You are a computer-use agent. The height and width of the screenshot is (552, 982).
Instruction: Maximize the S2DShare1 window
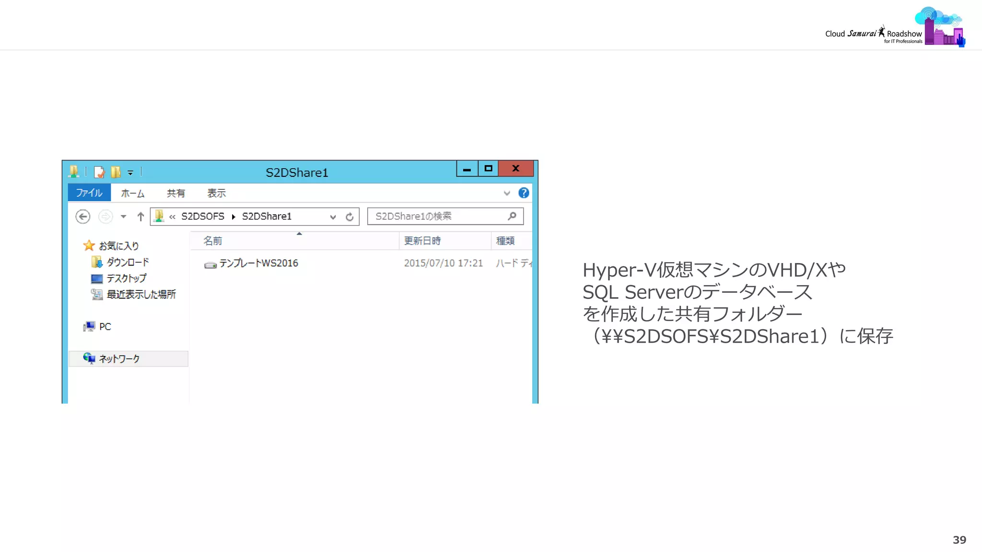(x=488, y=169)
